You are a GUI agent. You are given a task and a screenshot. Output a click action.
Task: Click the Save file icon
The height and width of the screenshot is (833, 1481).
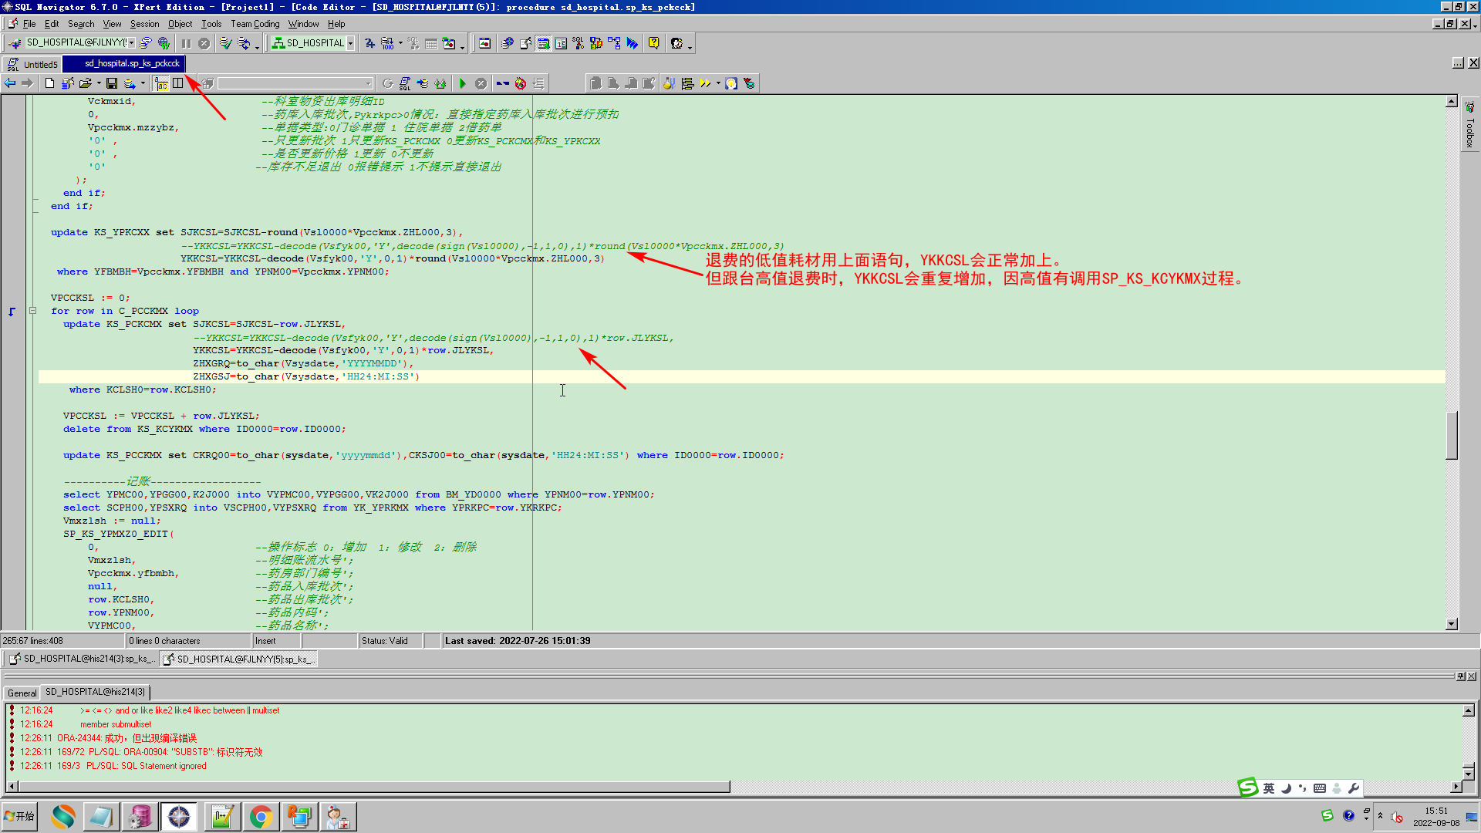(112, 83)
